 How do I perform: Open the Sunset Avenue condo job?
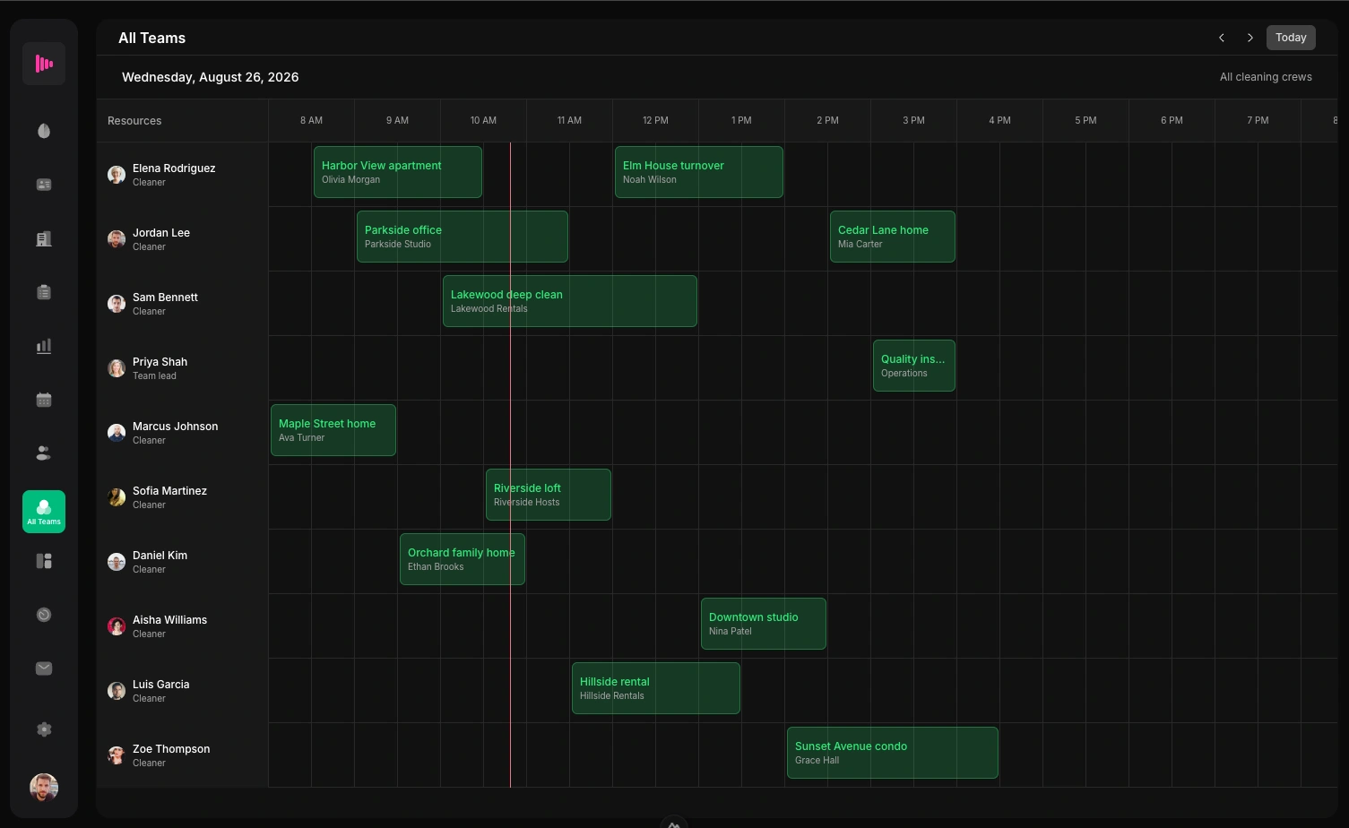893,753
